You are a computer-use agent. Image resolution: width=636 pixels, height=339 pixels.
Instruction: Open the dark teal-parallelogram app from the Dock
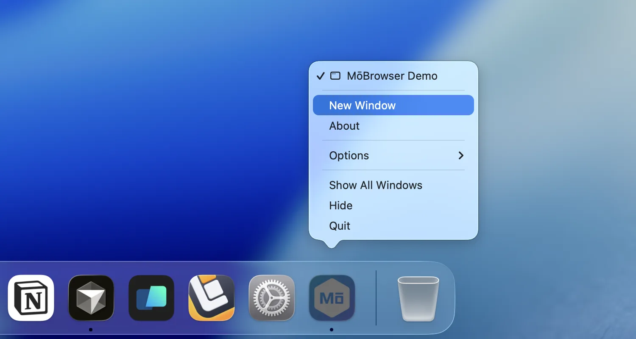pyautogui.click(x=151, y=297)
